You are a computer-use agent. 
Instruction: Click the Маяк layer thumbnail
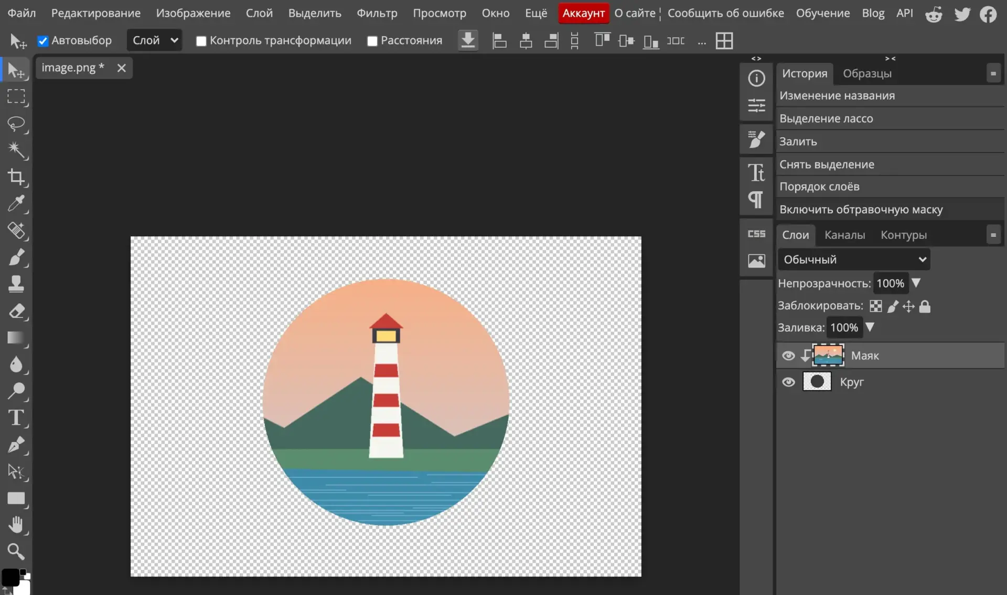(828, 355)
